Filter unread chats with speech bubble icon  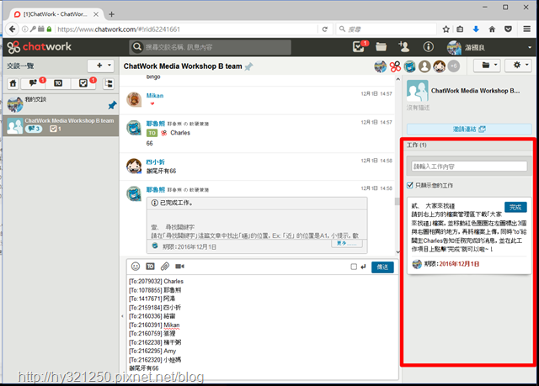[x=33, y=83]
